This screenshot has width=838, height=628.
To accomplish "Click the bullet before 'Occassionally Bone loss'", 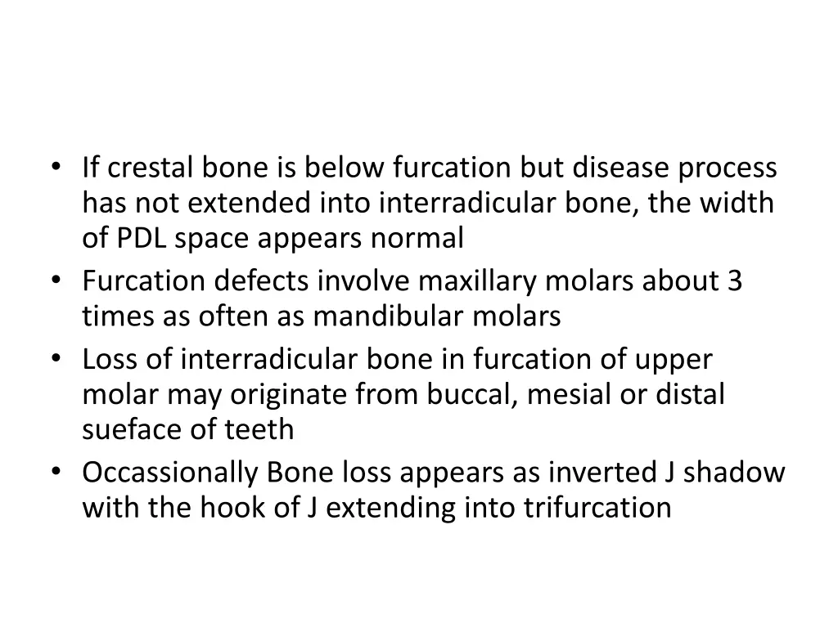I will coord(55,472).
